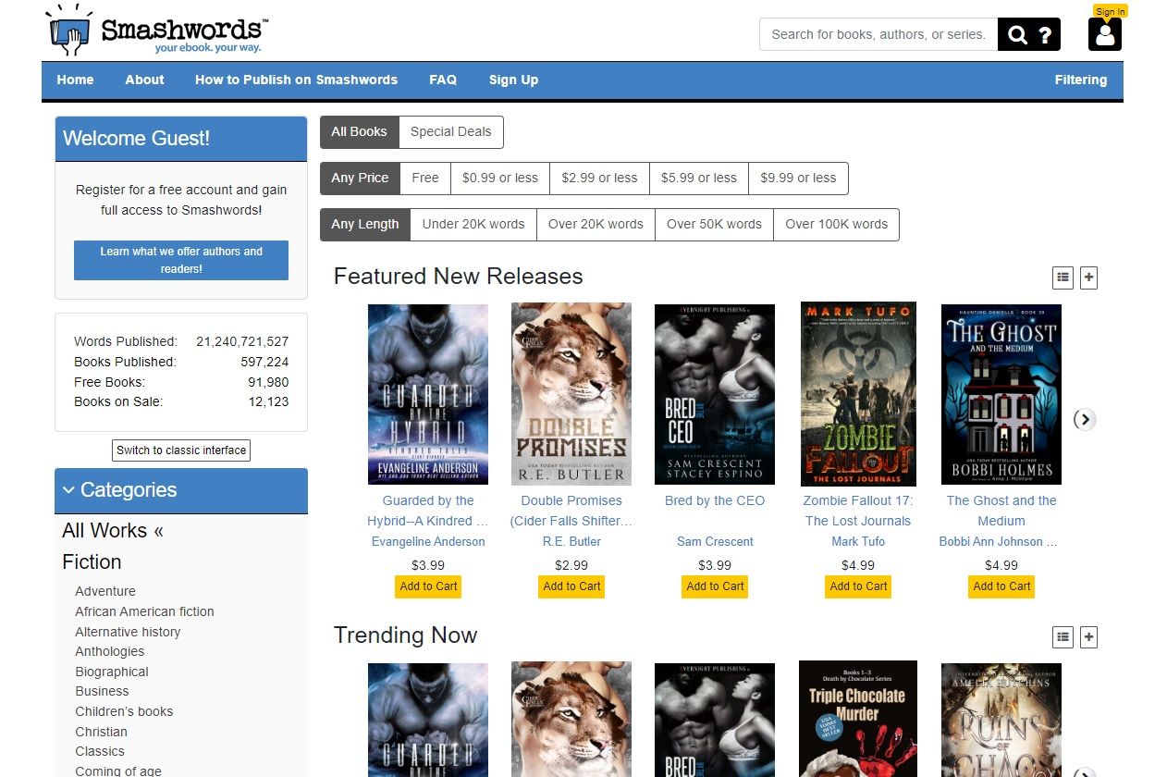Image resolution: width=1167 pixels, height=777 pixels.
Task: Open How to Publish on Smashwords
Action: click(x=296, y=80)
